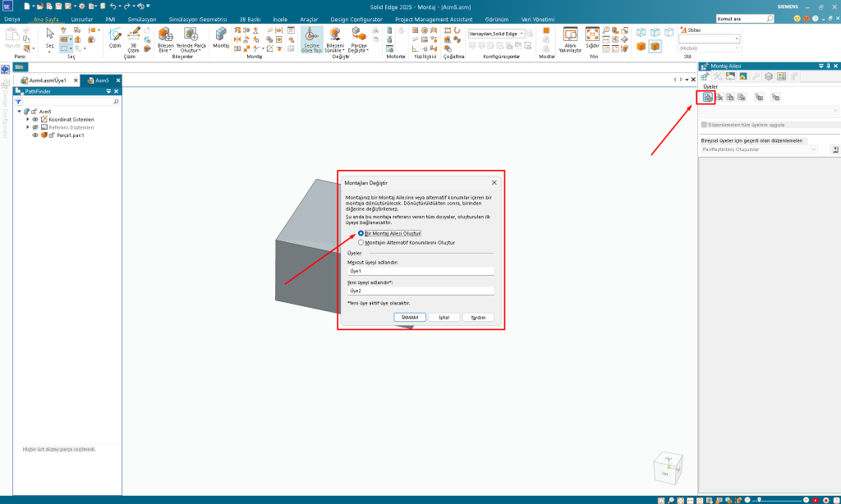
Task: Select Montajın Alternatif Konumlarını Oluştur option
Action: [x=361, y=242]
